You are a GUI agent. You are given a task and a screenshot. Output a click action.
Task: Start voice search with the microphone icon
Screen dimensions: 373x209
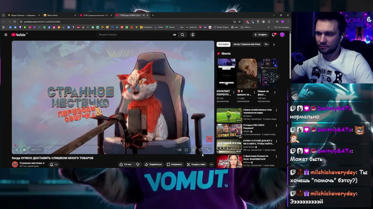tap(193, 35)
